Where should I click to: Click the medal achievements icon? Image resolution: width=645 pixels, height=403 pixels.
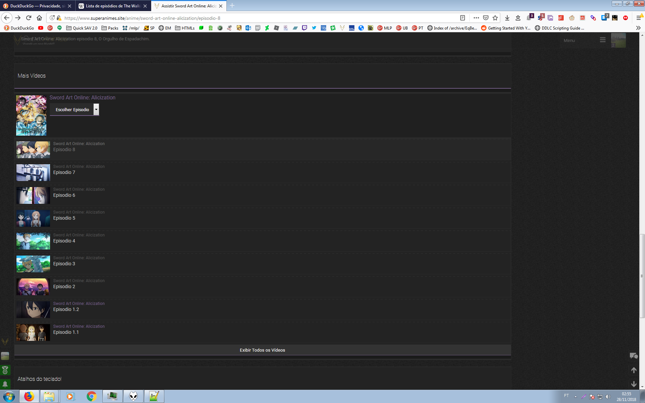(5, 370)
